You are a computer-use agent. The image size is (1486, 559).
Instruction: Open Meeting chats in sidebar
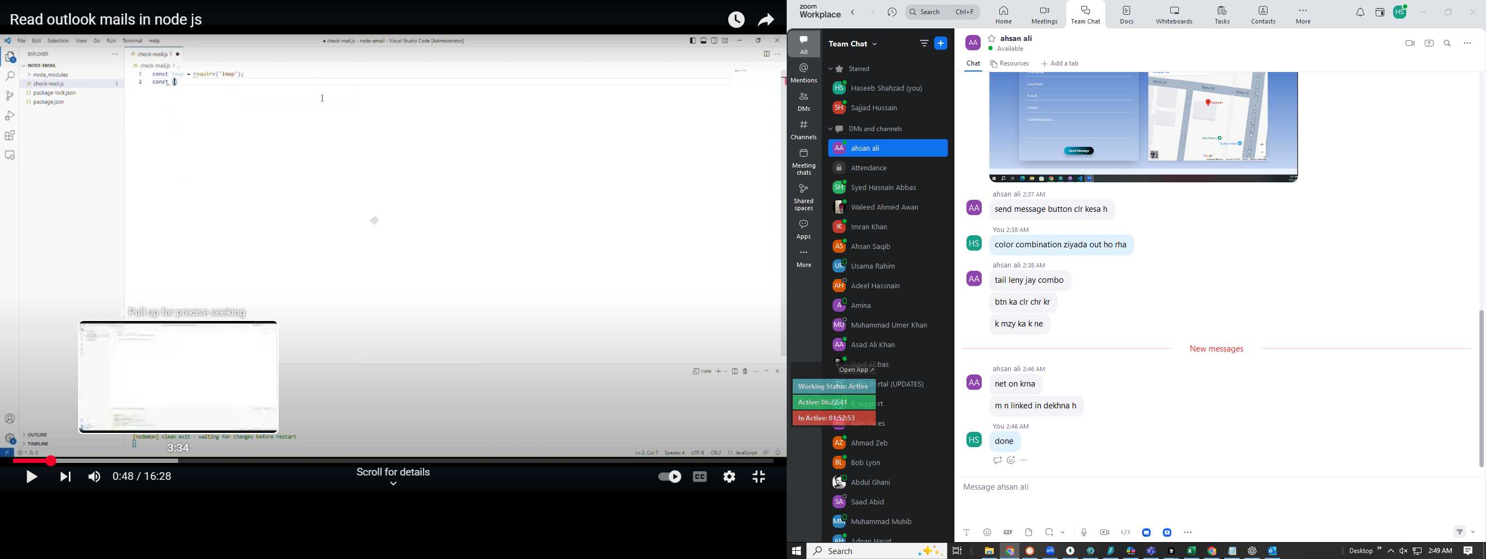(x=804, y=162)
